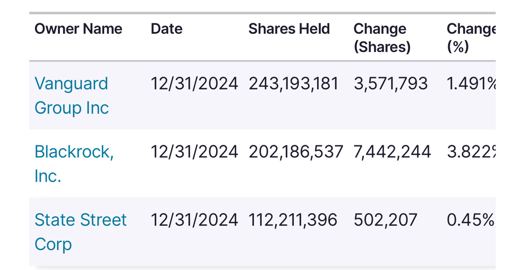Image resolution: width=525 pixels, height=270 pixels.
Task: Click the 3.822% change cell
Action: tap(472, 152)
